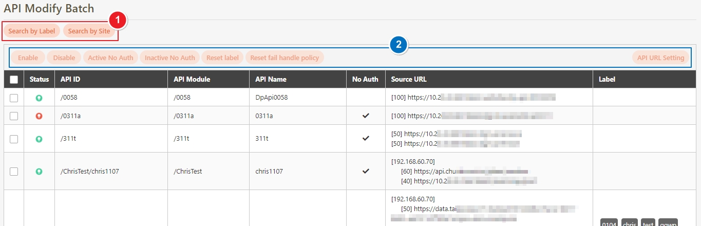This screenshot has height=226, width=701.
Task: Click the No Auth checkmark for chris1107
Action: click(366, 172)
